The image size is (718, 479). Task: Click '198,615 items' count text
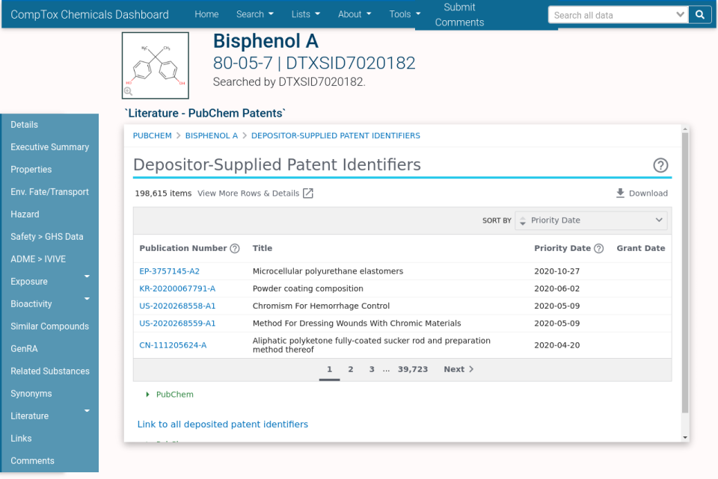163,193
